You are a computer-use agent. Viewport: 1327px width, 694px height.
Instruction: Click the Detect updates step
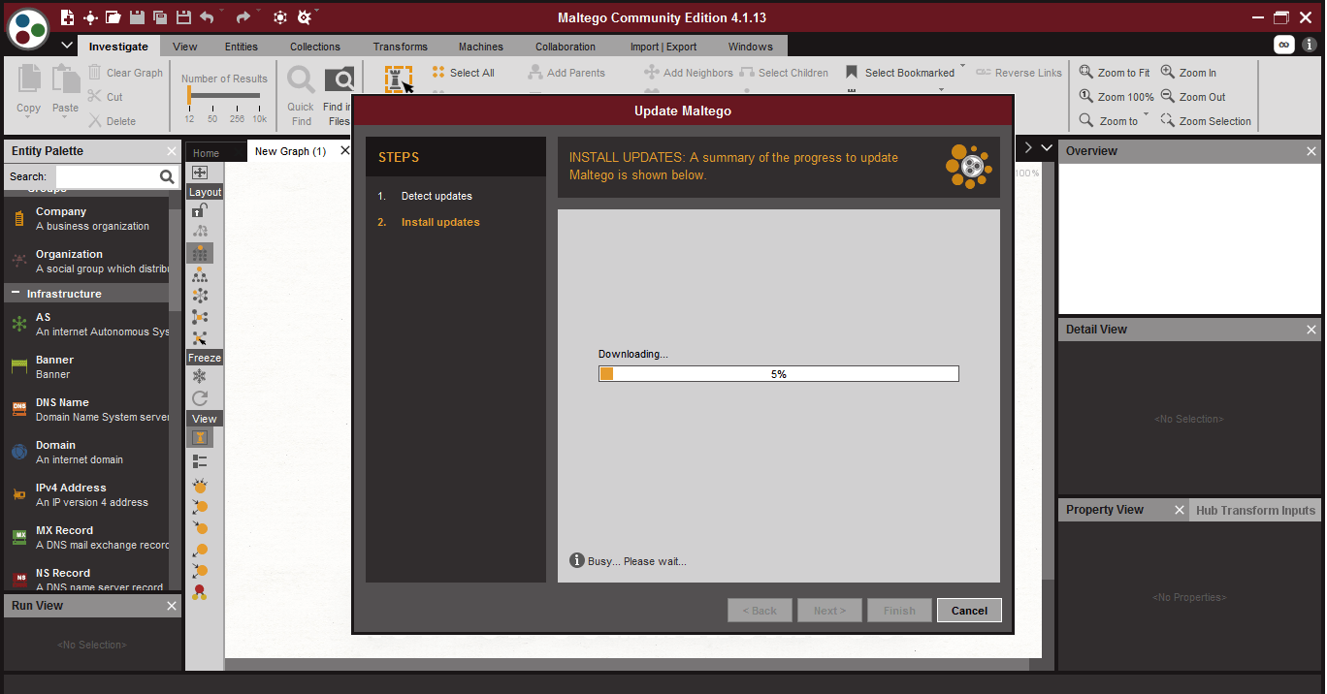click(x=437, y=196)
